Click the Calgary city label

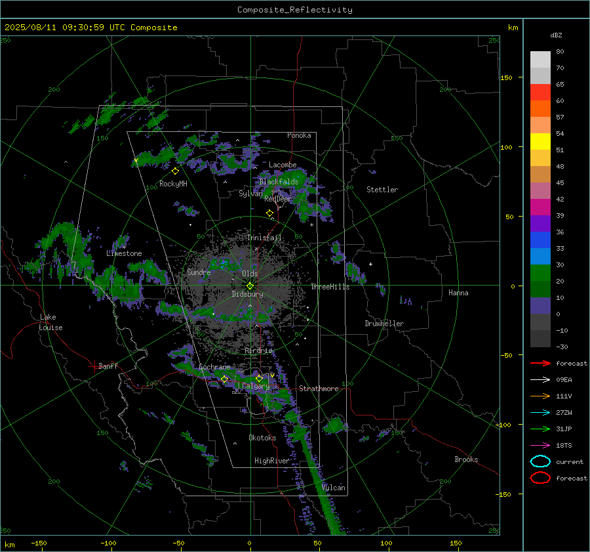(256, 386)
